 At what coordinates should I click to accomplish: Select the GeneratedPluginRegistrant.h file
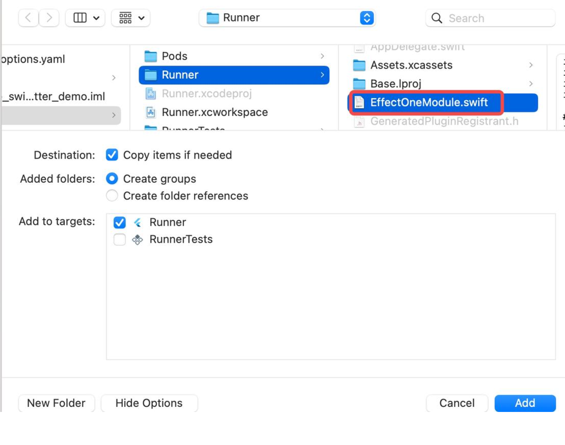443,121
